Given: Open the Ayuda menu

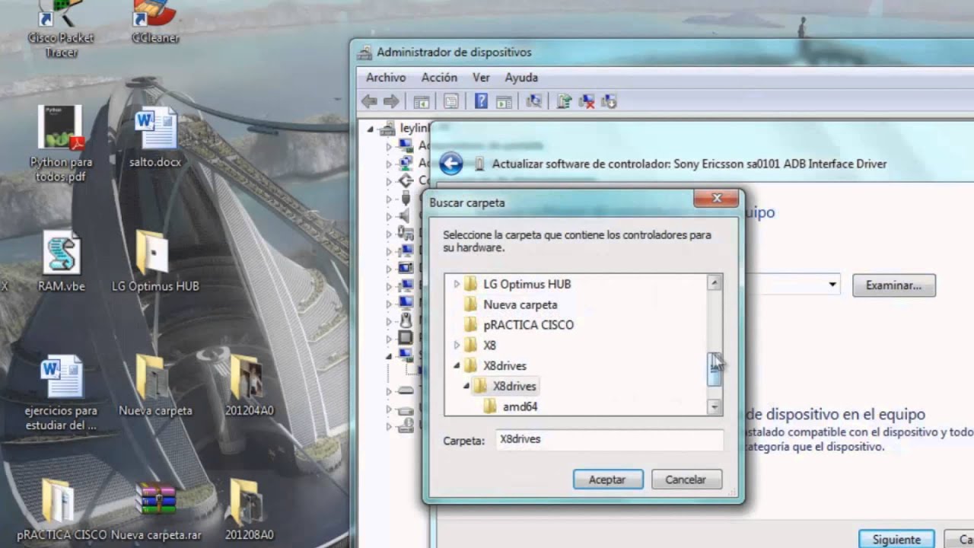Looking at the screenshot, I should 521,78.
